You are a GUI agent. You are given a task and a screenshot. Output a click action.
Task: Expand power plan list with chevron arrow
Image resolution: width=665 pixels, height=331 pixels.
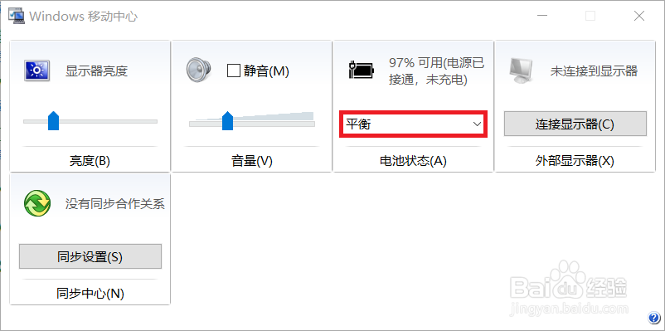[477, 124]
